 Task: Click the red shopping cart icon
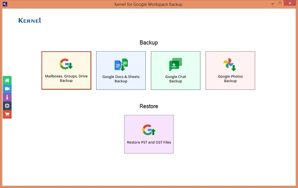pos(7,114)
